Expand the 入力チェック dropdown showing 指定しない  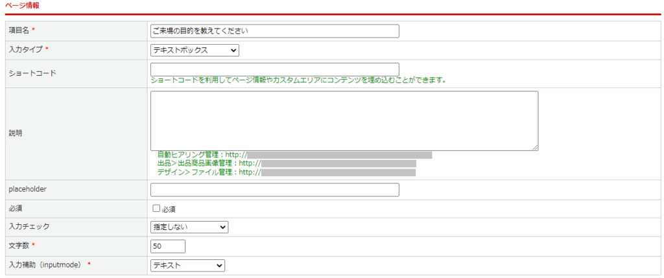click(x=189, y=227)
